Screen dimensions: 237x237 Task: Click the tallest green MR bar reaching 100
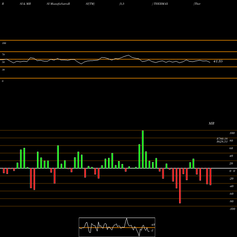click(143, 149)
